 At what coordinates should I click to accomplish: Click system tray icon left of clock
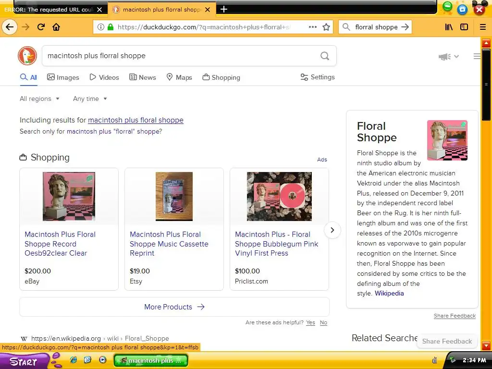452,360
